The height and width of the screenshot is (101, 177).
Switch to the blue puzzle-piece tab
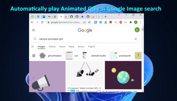(82, 17)
